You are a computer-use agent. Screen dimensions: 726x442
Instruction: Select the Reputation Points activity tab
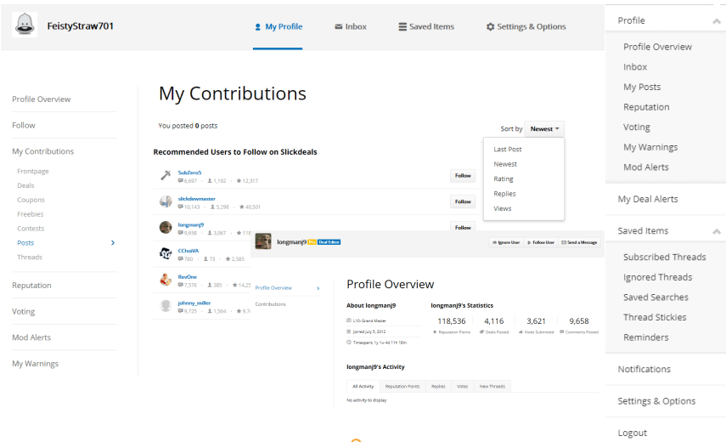[402, 387]
